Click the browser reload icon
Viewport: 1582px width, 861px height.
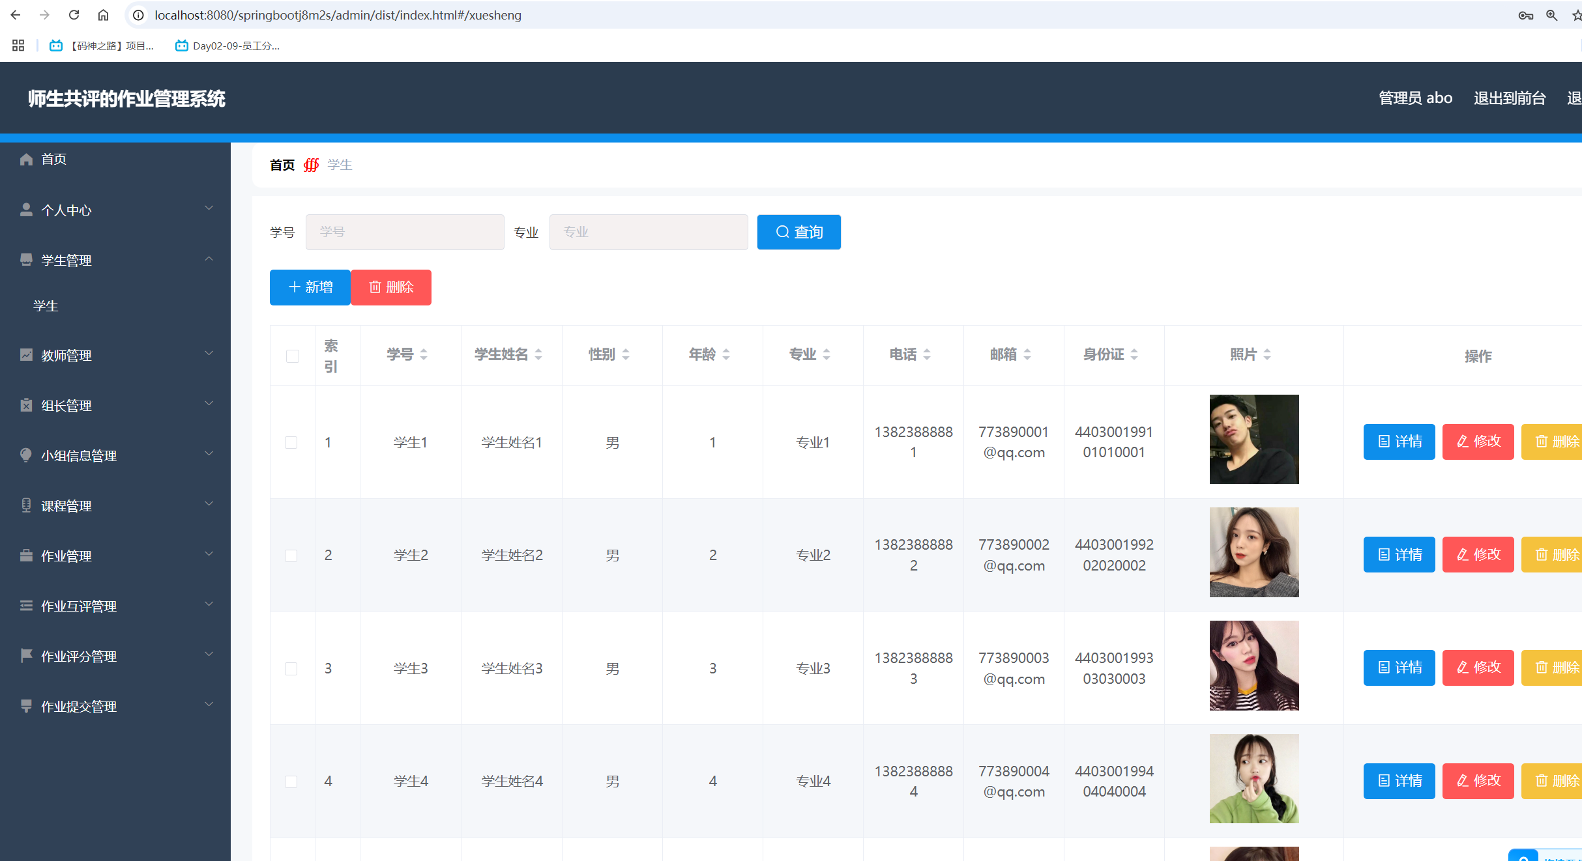point(74,15)
